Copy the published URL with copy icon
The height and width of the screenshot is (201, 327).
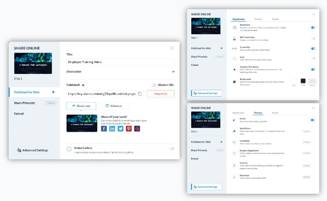tap(140, 94)
